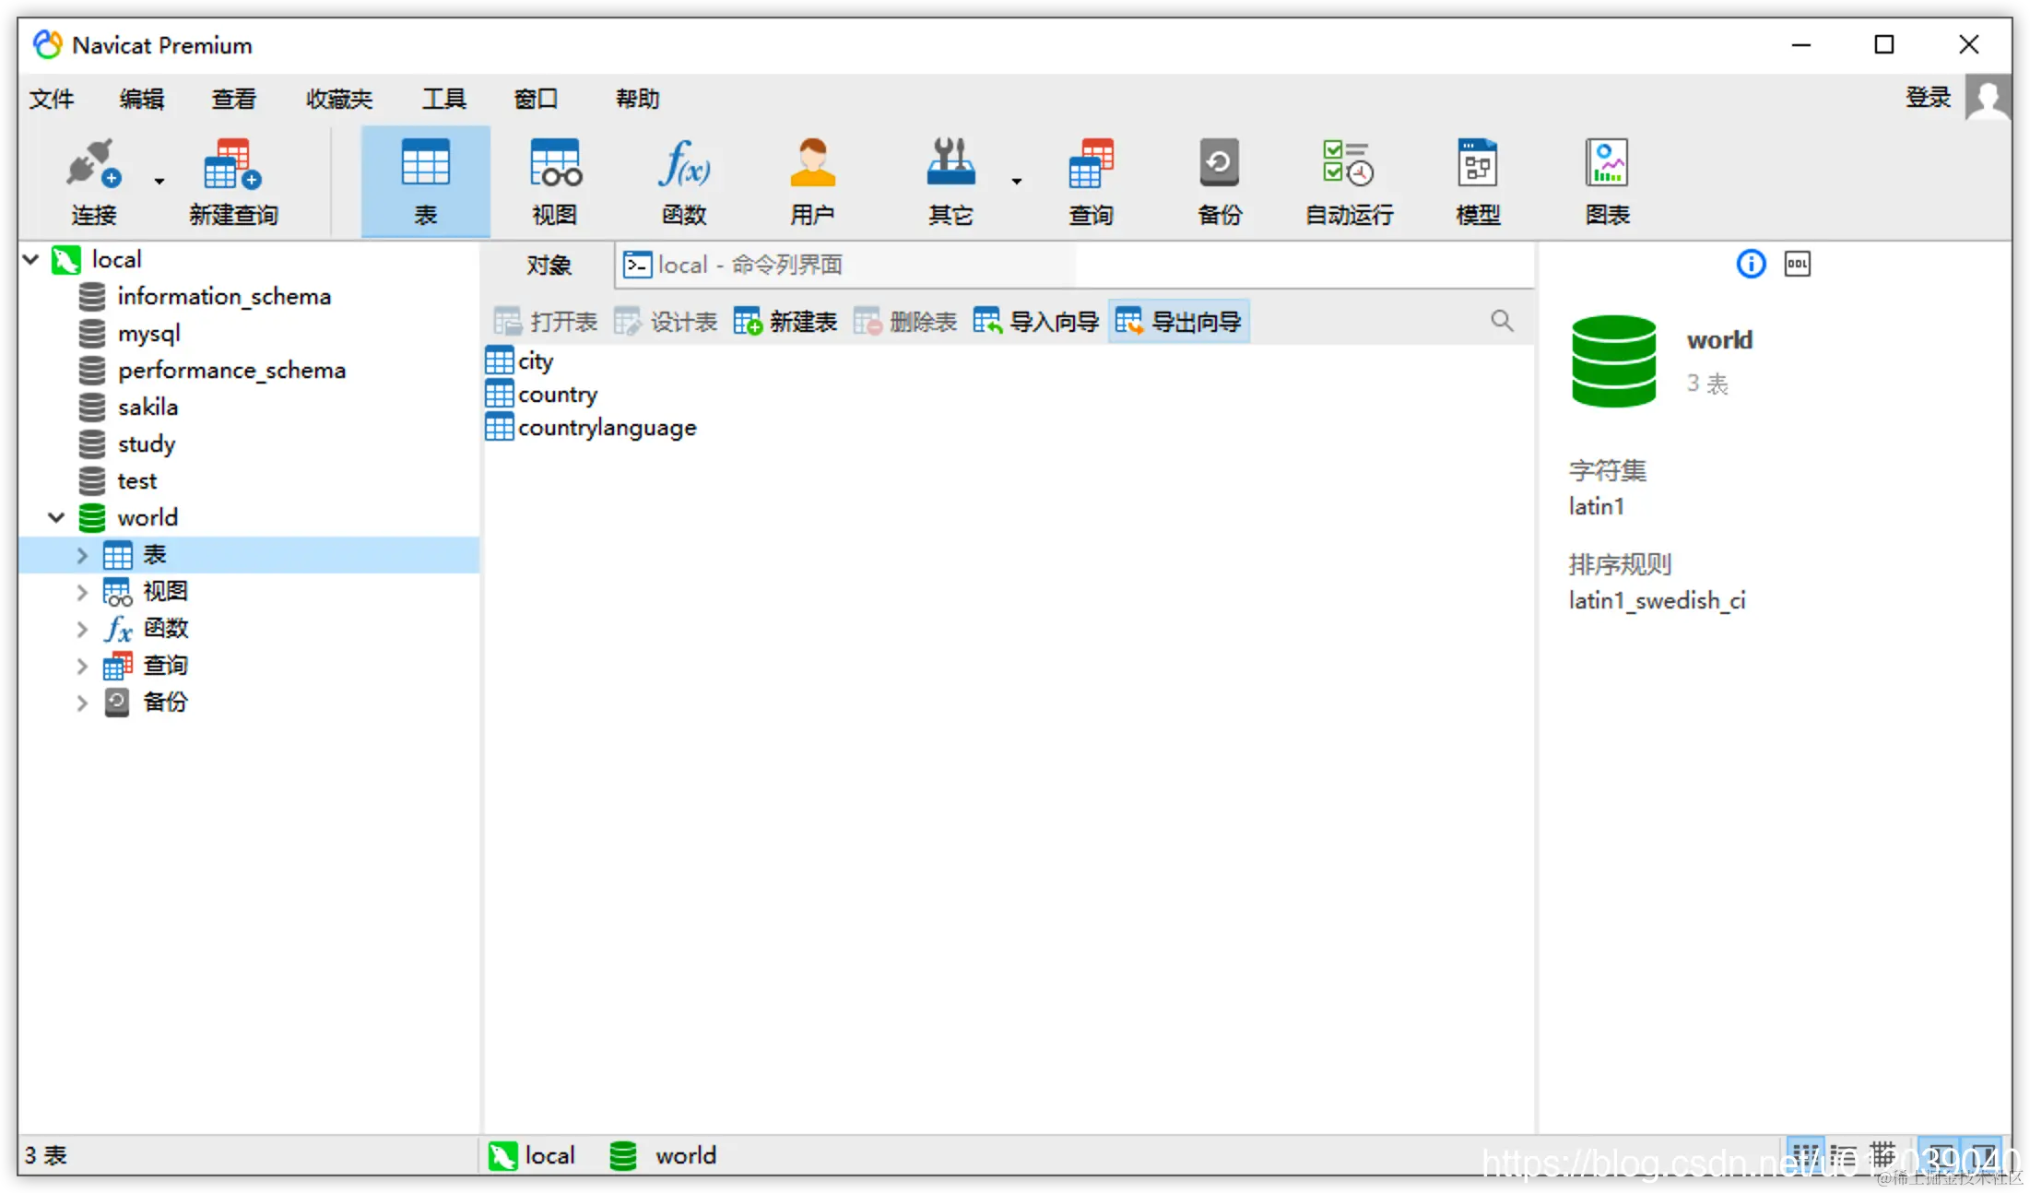The height and width of the screenshot is (1193, 2030).
Task: Expand the 视图 node under world
Action: coord(82,592)
